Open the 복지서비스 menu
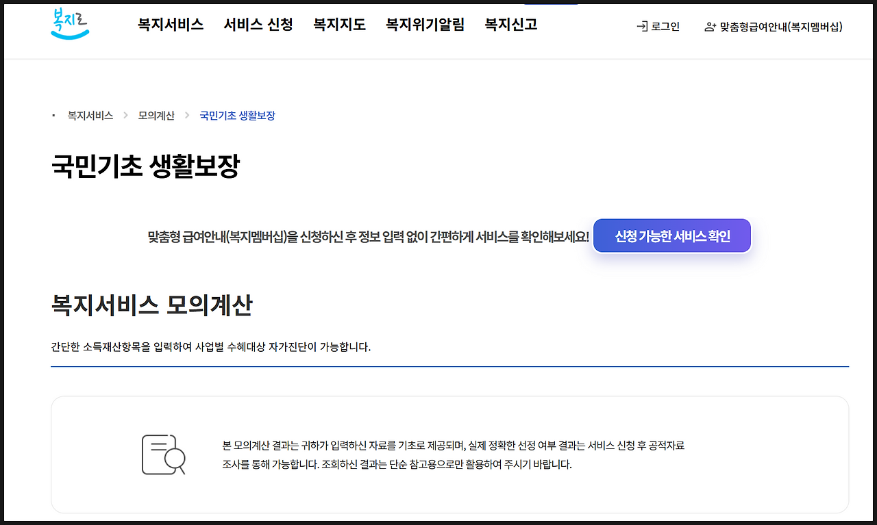The image size is (877, 525). coord(171,25)
